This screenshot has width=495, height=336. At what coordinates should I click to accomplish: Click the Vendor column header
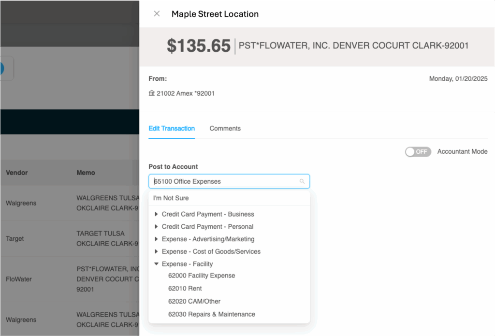[17, 173]
